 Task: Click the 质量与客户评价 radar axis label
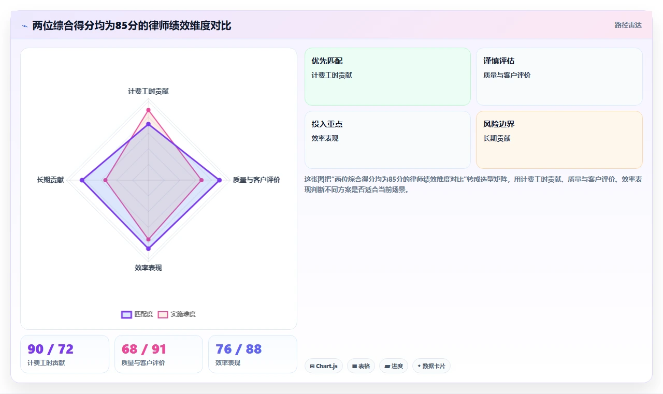click(256, 180)
